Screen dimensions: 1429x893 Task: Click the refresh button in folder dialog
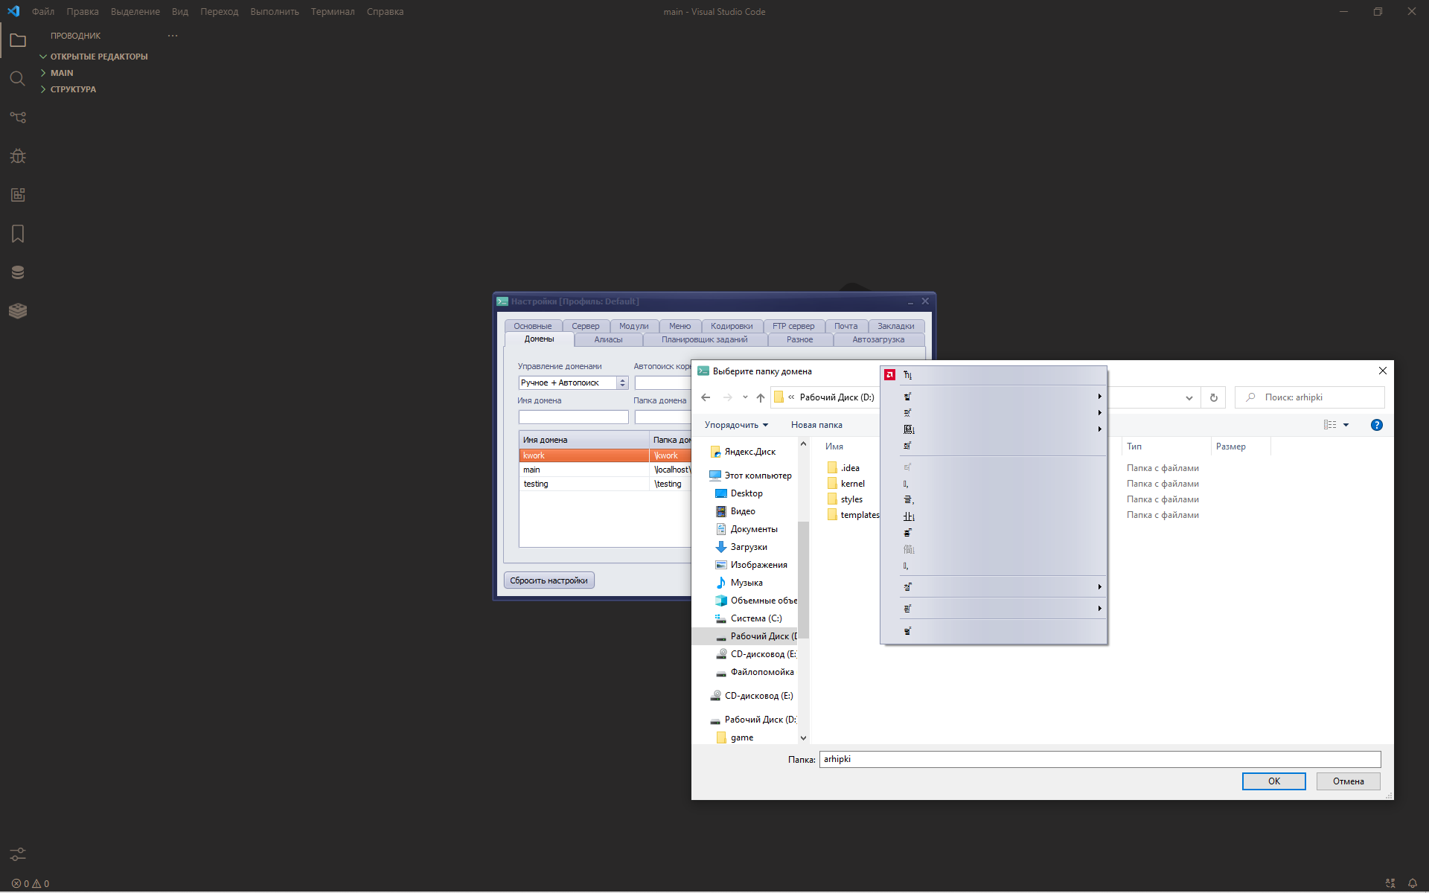click(x=1213, y=397)
